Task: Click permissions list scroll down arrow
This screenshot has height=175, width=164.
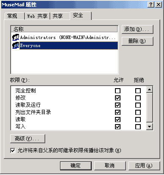Action: (149, 126)
